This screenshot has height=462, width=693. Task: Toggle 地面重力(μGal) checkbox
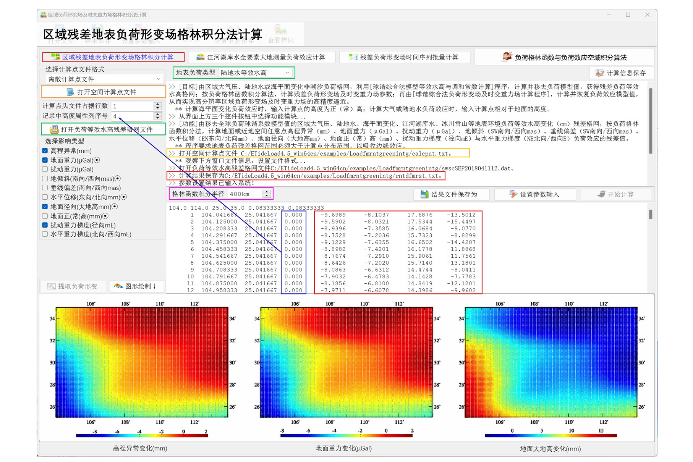coord(45,160)
